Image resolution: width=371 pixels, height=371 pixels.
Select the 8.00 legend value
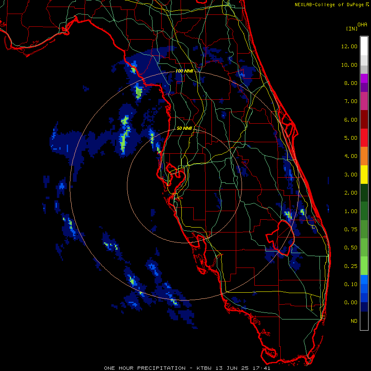pos(351,83)
